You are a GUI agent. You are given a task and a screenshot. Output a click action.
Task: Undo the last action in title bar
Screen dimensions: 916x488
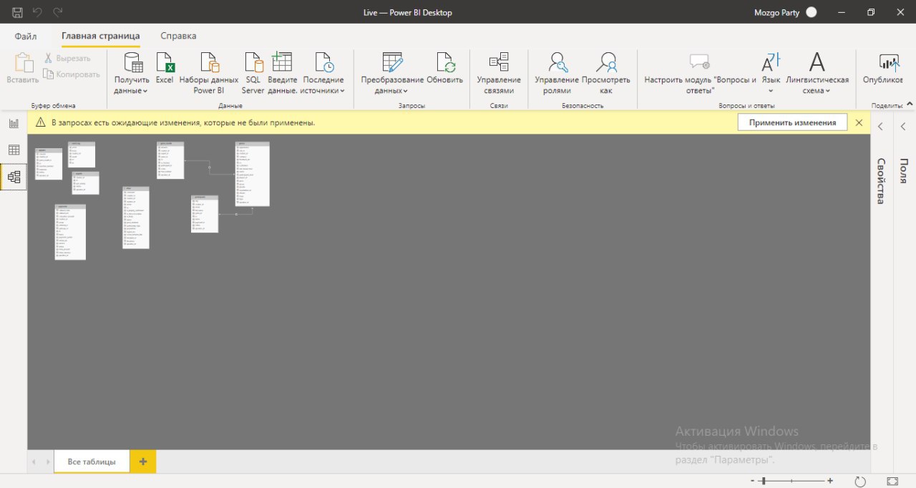click(x=38, y=12)
